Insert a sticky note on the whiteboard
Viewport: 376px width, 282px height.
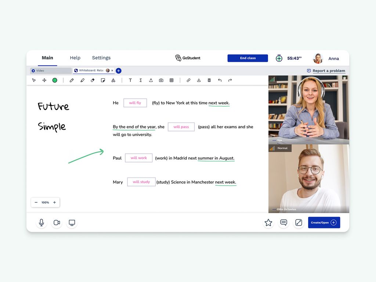(x=103, y=80)
